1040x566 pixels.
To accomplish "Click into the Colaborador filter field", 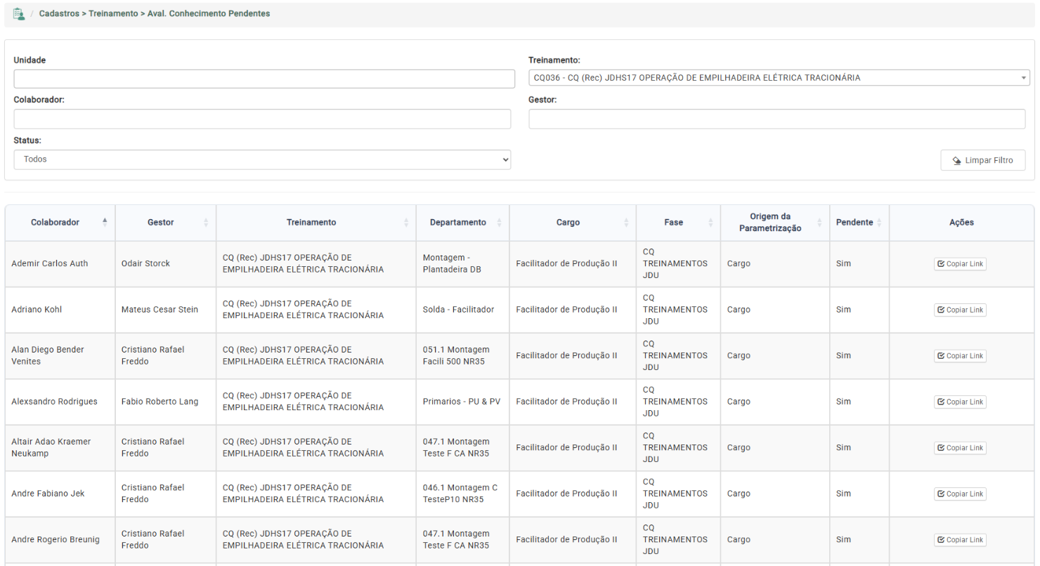I will coord(262,119).
